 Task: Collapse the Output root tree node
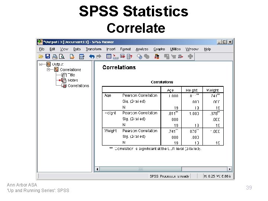[41, 64]
